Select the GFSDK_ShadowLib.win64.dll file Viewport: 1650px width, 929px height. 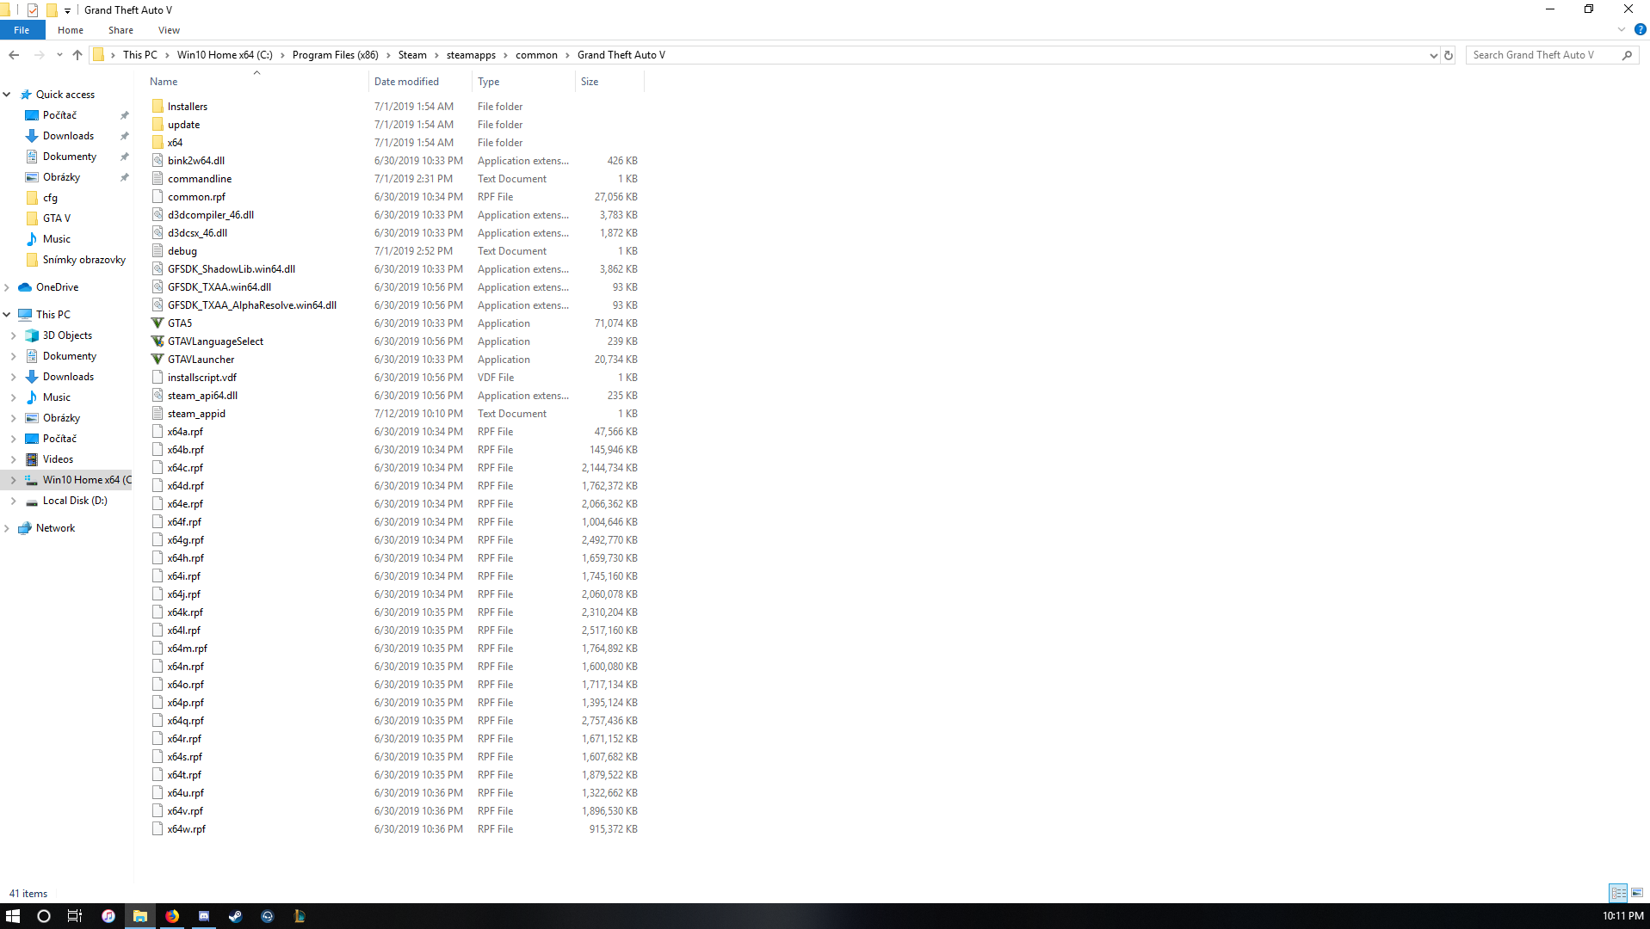tap(232, 269)
